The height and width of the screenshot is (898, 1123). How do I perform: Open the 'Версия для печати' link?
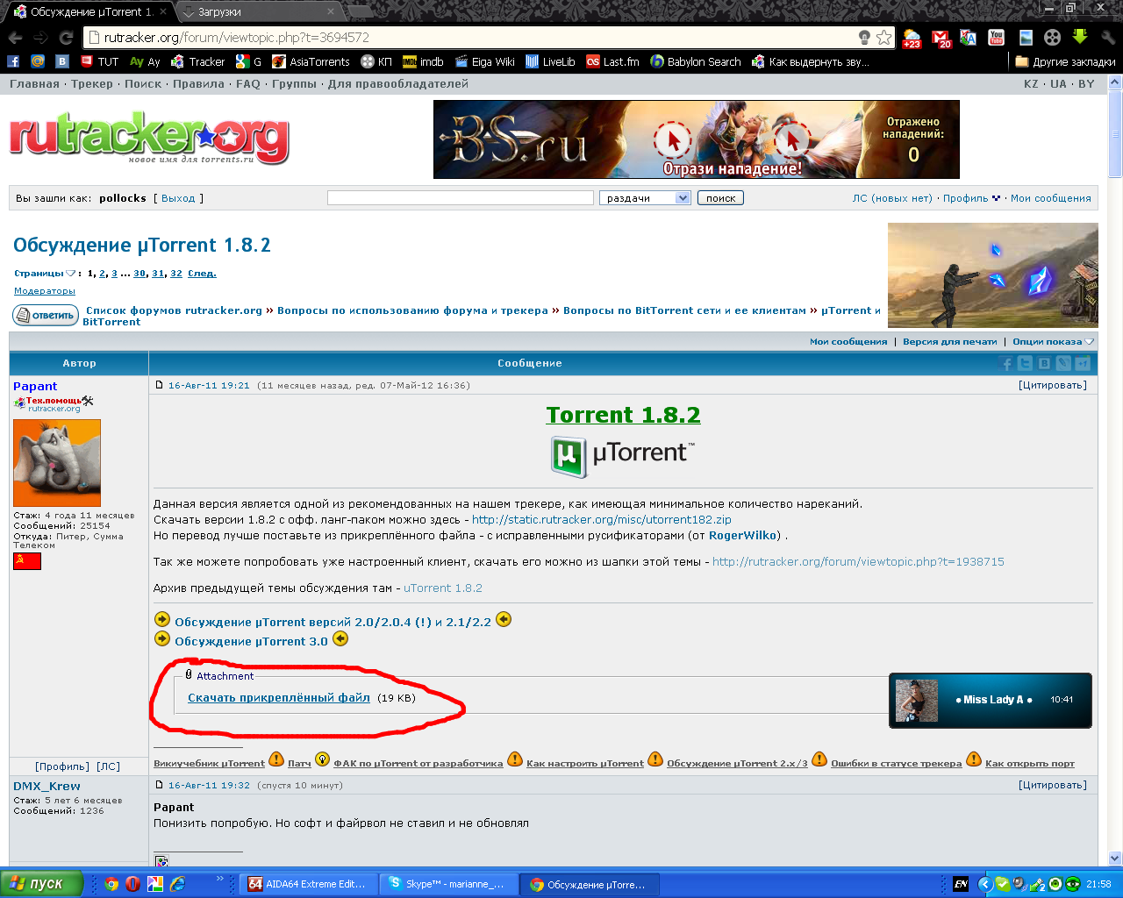click(950, 342)
